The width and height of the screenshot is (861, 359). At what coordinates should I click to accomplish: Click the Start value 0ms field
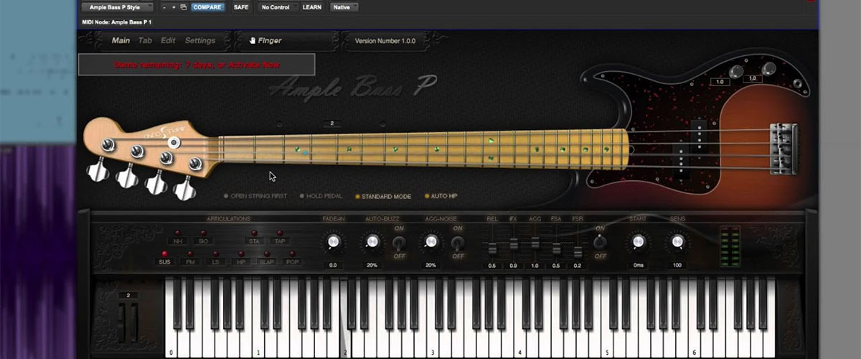(x=638, y=266)
